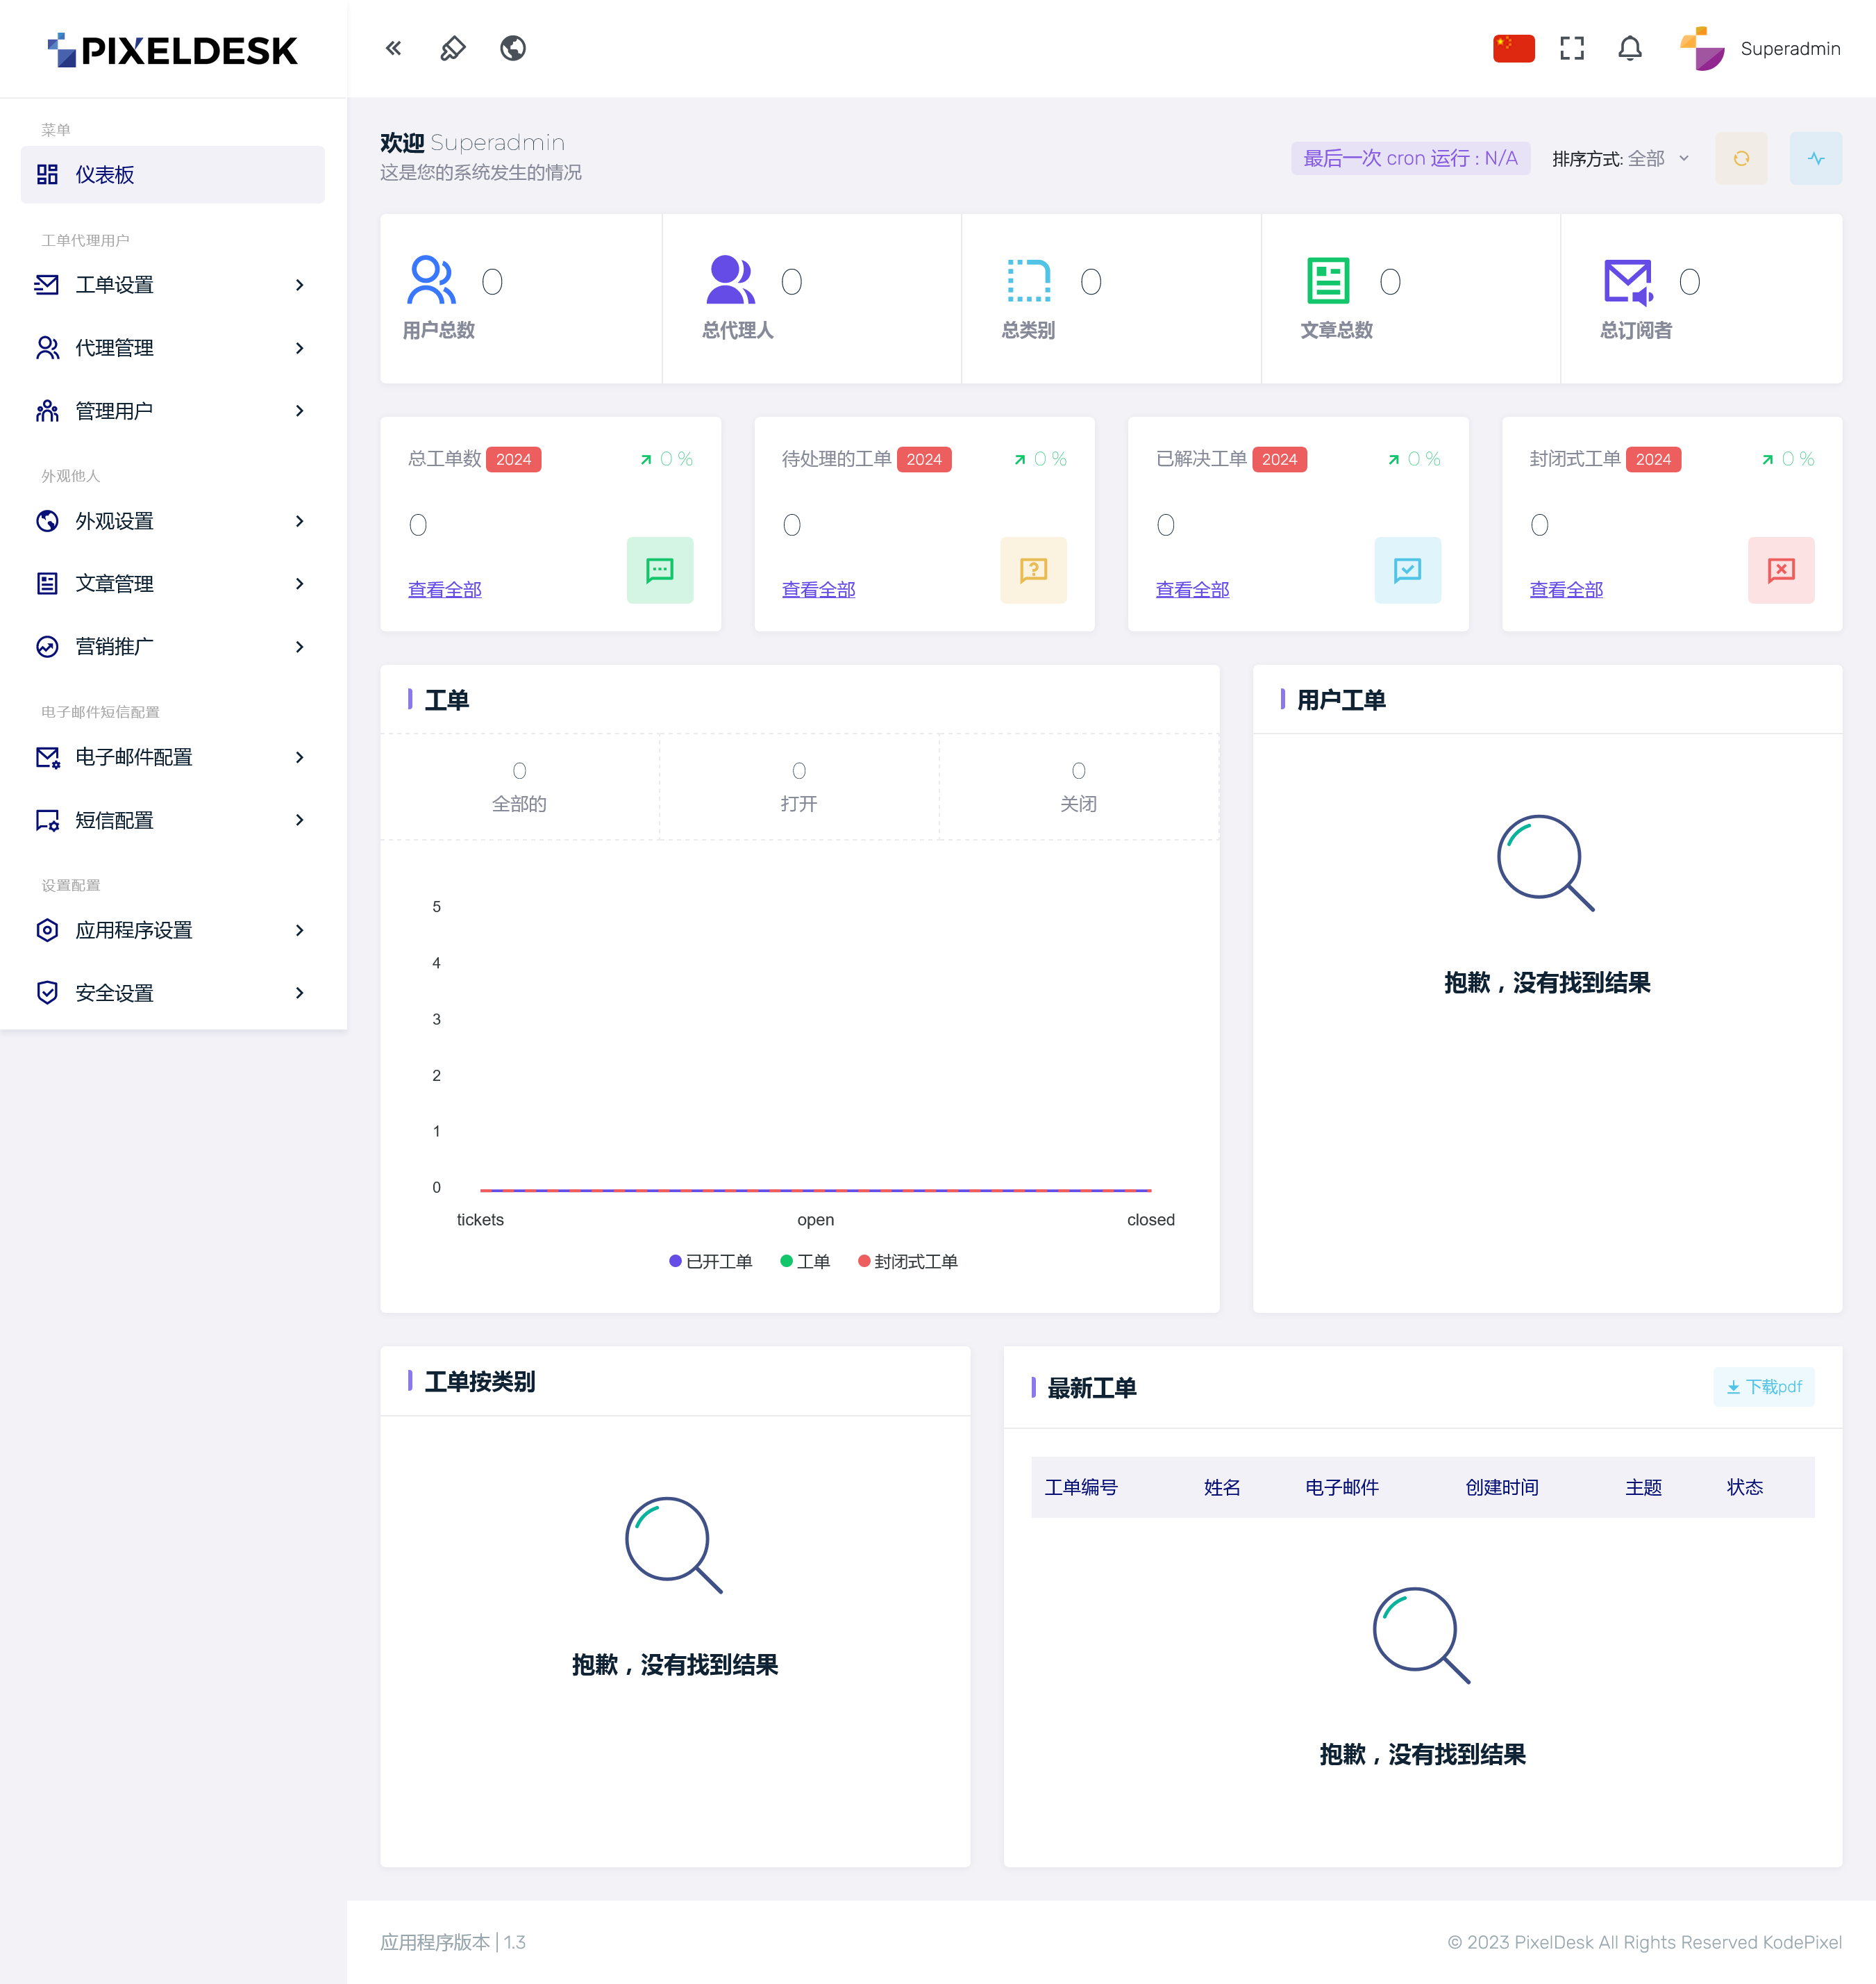The image size is (1876, 1984).
Task: Open 排序方式 全部 dropdown
Action: [x=1620, y=158]
